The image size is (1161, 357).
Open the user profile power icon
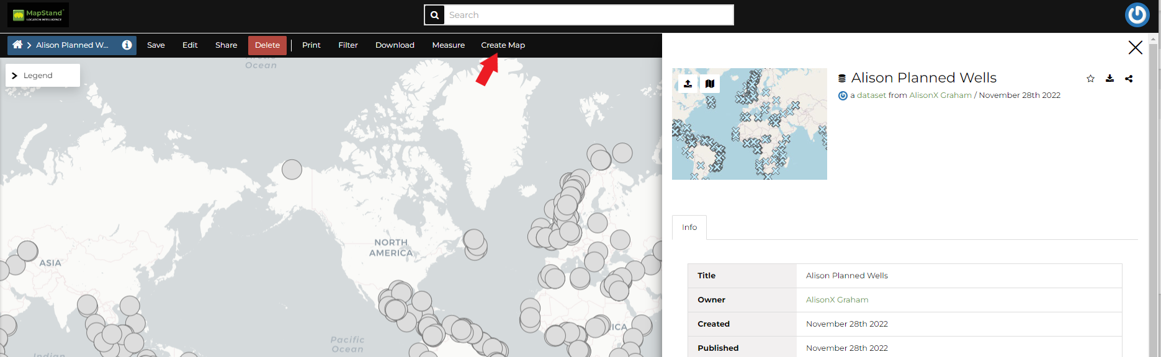coord(1137,15)
